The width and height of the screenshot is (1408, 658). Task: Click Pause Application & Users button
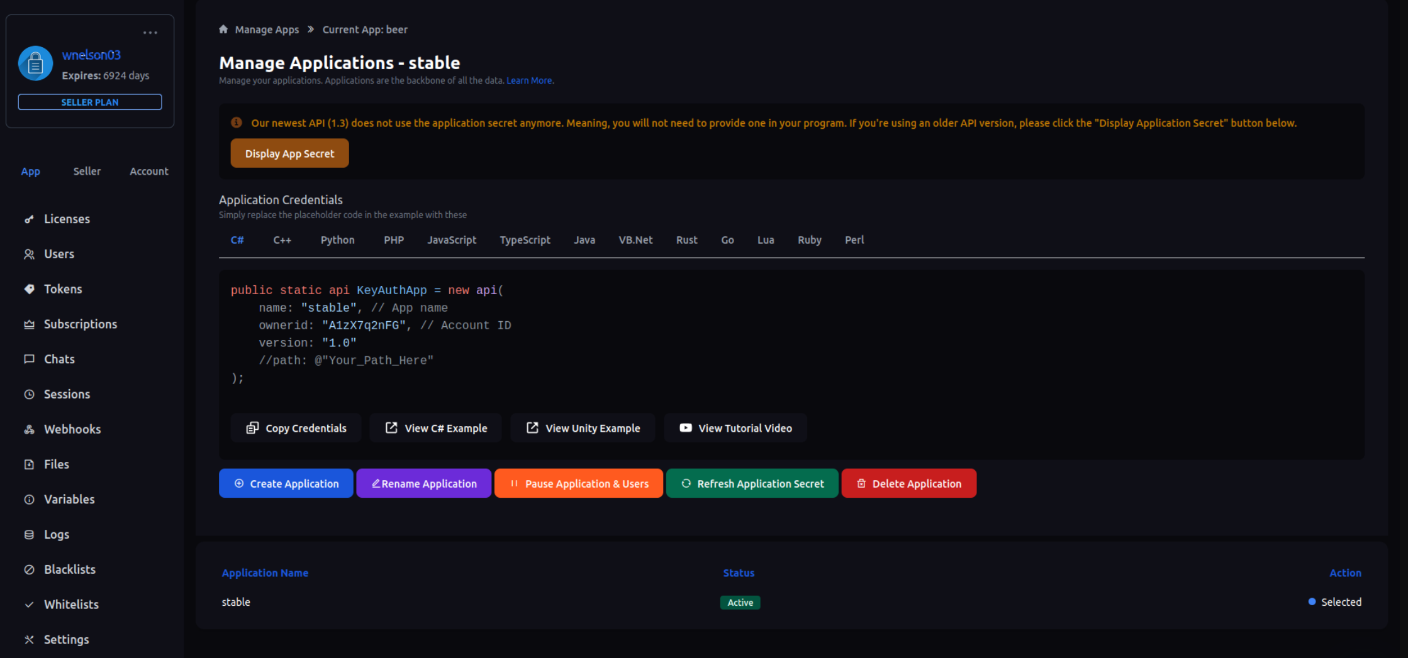coord(578,483)
